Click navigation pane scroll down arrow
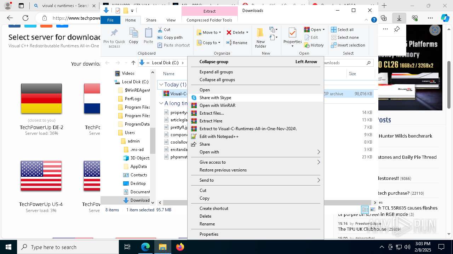The width and height of the screenshot is (453, 254). pyautogui.click(x=153, y=202)
